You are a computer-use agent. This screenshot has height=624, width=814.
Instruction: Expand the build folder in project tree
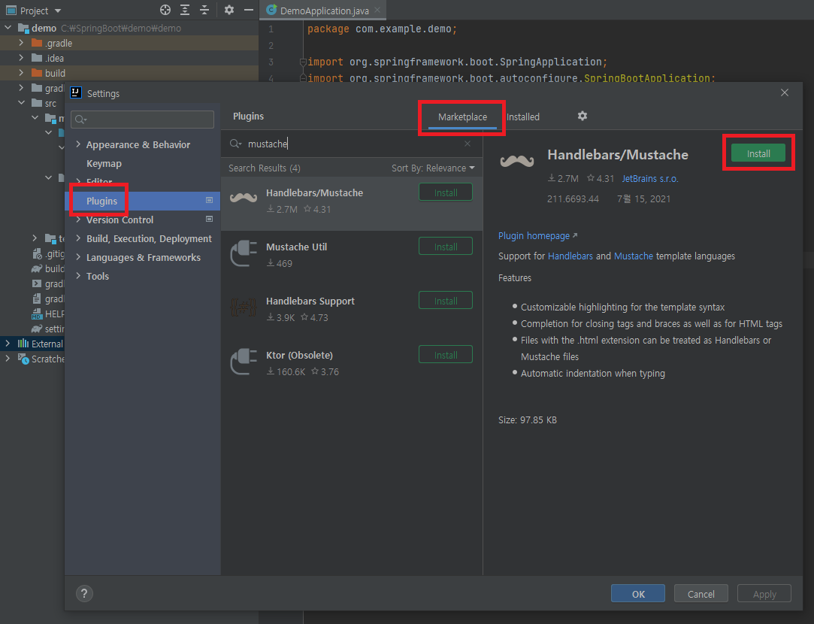tap(21, 73)
